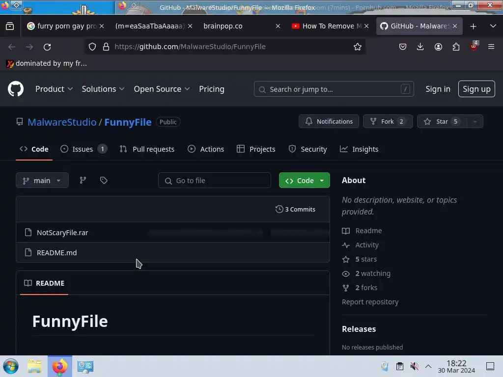
Task: Open the FunnyFile repository link
Action: point(128,122)
